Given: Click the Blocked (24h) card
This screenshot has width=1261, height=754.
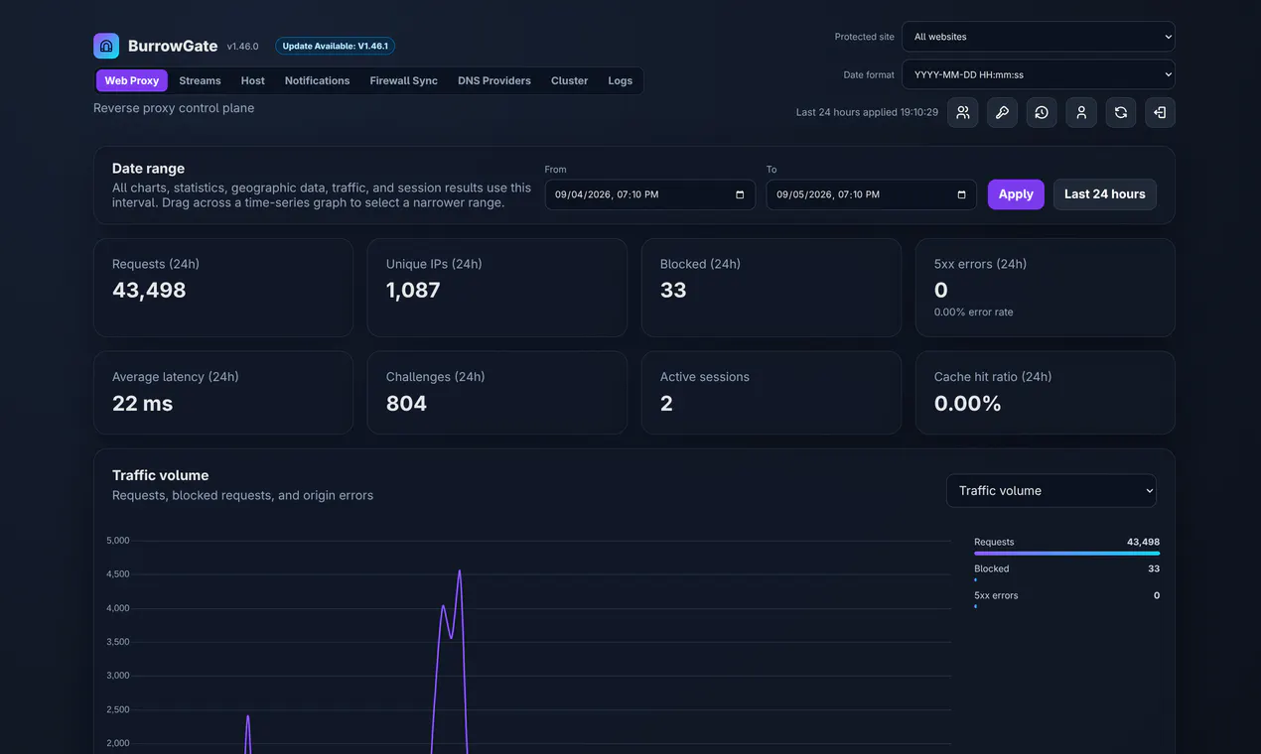Looking at the screenshot, I should click(771, 288).
